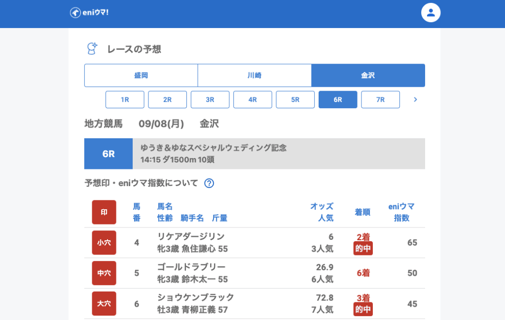Click the 6R race info banner

[x=254, y=154]
